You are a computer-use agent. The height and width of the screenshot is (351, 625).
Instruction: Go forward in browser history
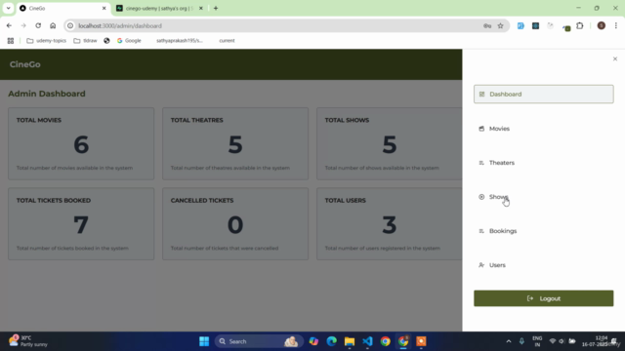click(x=23, y=26)
